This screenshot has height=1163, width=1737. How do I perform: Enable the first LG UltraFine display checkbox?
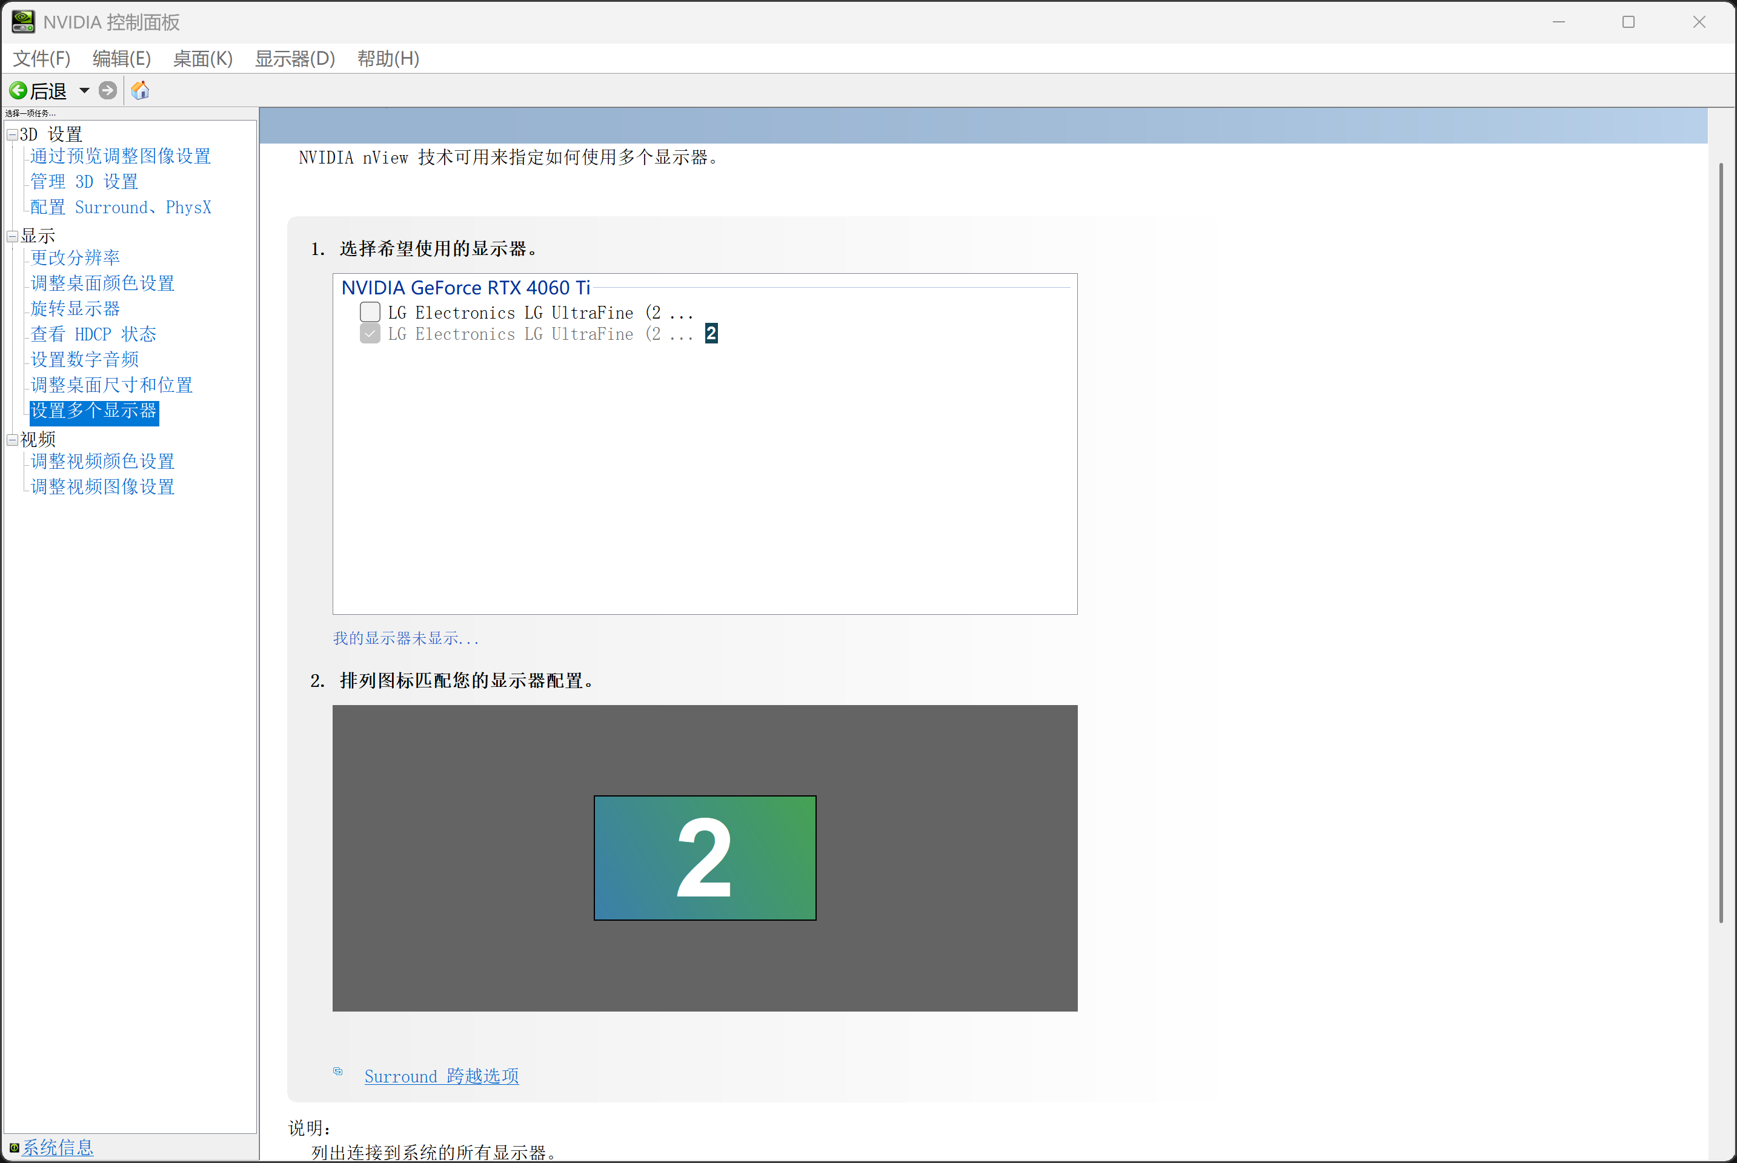point(370,313)
